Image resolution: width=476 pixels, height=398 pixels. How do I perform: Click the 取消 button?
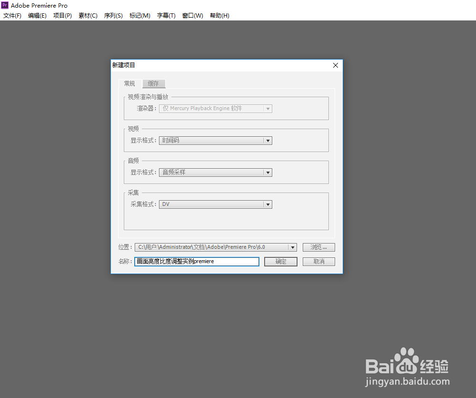[x=319, y=262]
